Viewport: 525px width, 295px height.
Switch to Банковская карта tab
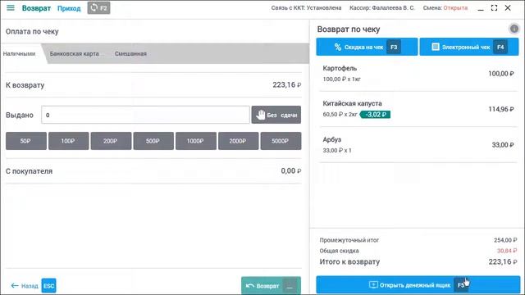[75, 53]
